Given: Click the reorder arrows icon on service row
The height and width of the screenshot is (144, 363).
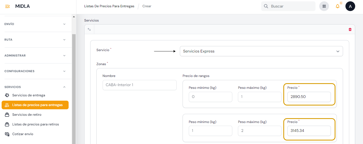Looking at the screenshot, I should [x=89, y=29].
